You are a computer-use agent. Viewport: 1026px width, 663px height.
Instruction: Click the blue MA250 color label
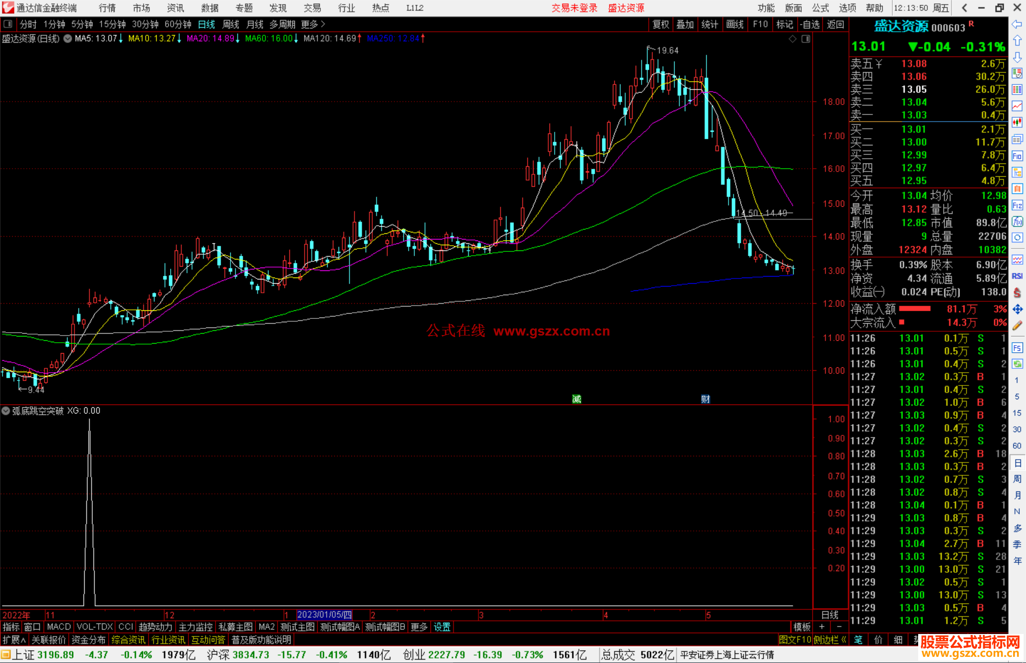[393, 38]
